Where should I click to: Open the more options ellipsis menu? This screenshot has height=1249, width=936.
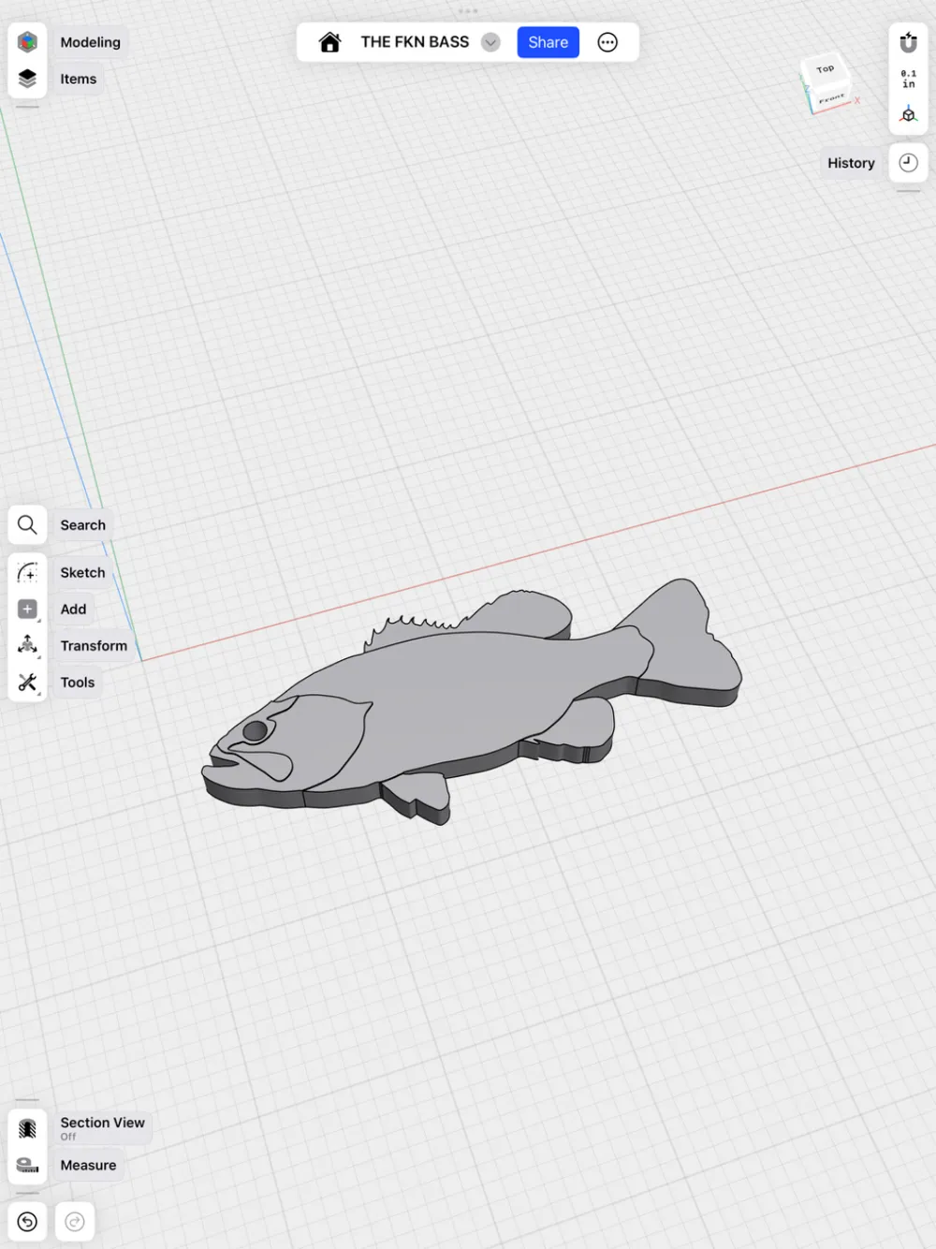(x=607, y=42)
